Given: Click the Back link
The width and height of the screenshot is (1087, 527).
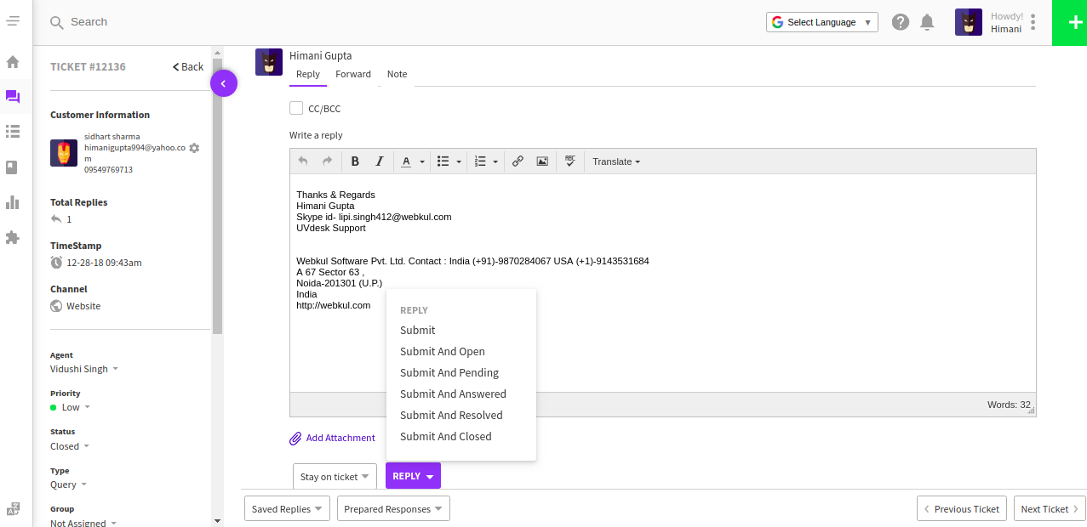Looking at the screenshot, I should point(188,66).
